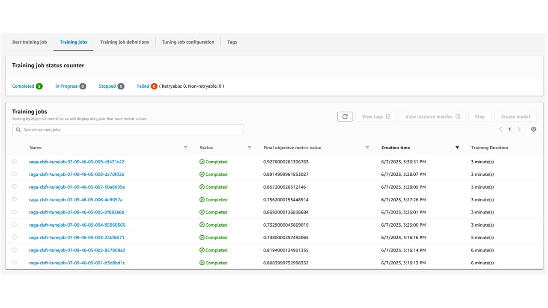Click the In Progress count badge
The image size is (548, 308).
83,86
